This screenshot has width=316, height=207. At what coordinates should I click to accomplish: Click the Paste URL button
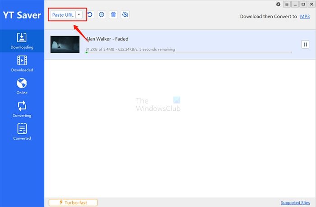point(63,15)
